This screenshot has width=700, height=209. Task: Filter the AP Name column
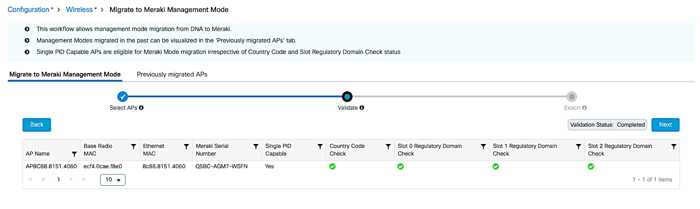(x=74, y=154)
